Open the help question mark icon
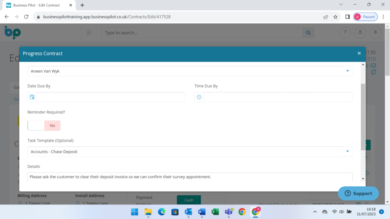 pos(345,33)
